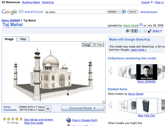Click the Google Earth globe icon

(x=68, y=120)
